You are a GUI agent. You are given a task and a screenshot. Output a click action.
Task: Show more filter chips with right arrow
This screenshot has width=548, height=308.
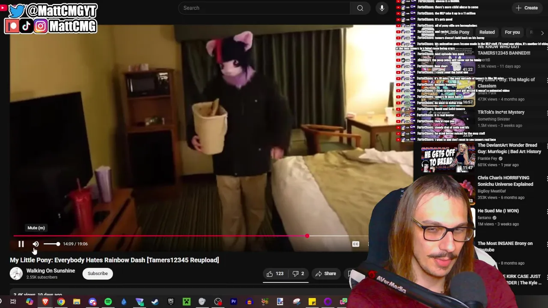pyautogui.click(x=542, y=33)
